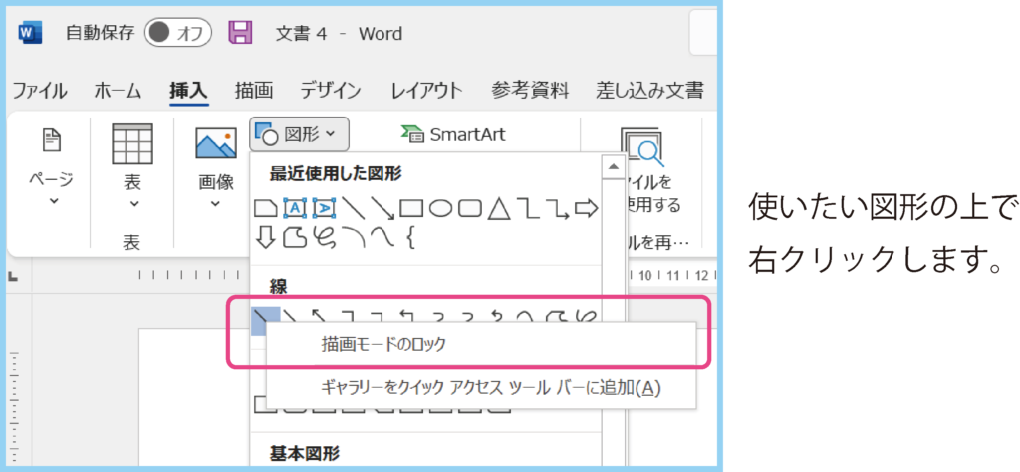Select the triangle shape in recent shapes
Image resolution: width=1020 pixels, height=472 pixels.
(498, 208)
